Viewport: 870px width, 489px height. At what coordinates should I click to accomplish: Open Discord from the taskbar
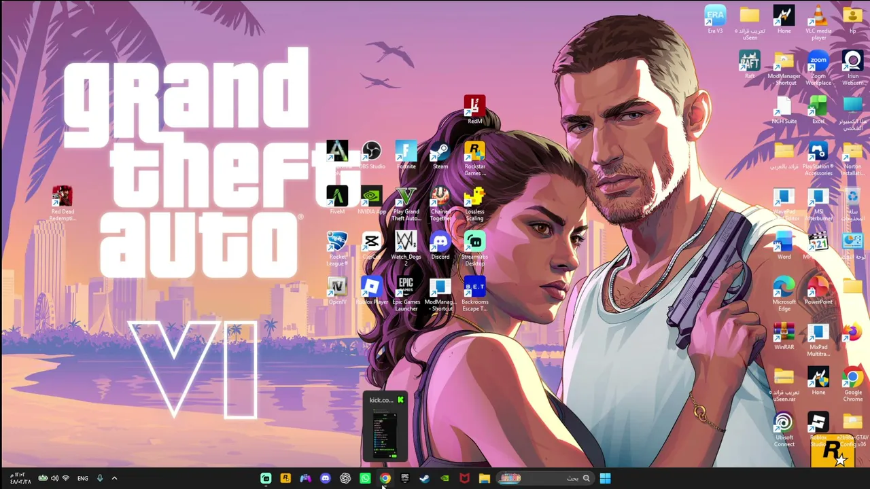tap(326, 478)
